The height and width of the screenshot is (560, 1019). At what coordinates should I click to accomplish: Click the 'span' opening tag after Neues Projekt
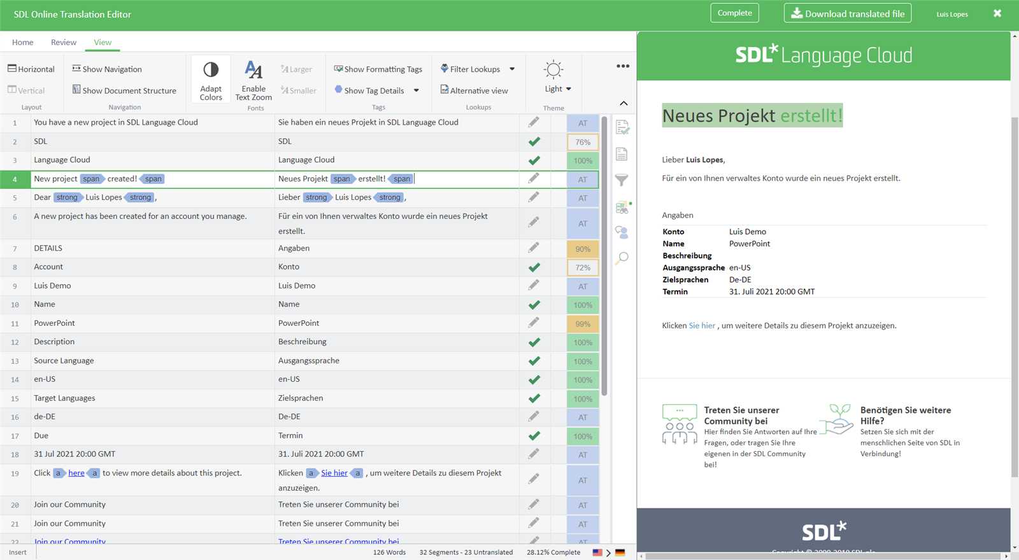point(343,179)
